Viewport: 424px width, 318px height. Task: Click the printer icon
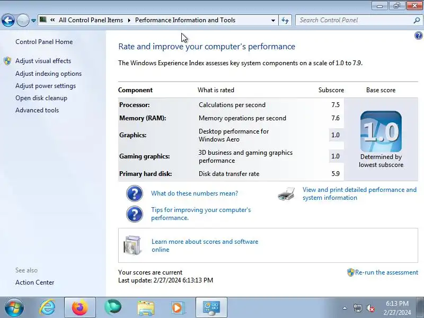(286, 193)
